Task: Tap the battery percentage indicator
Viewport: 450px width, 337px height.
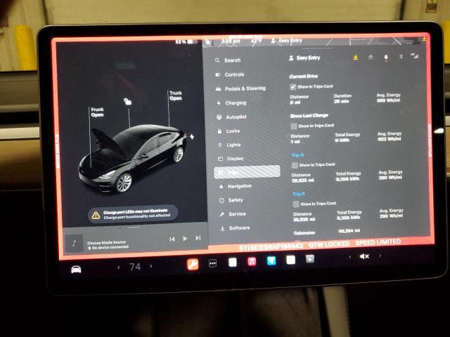Action: (186, 42)
